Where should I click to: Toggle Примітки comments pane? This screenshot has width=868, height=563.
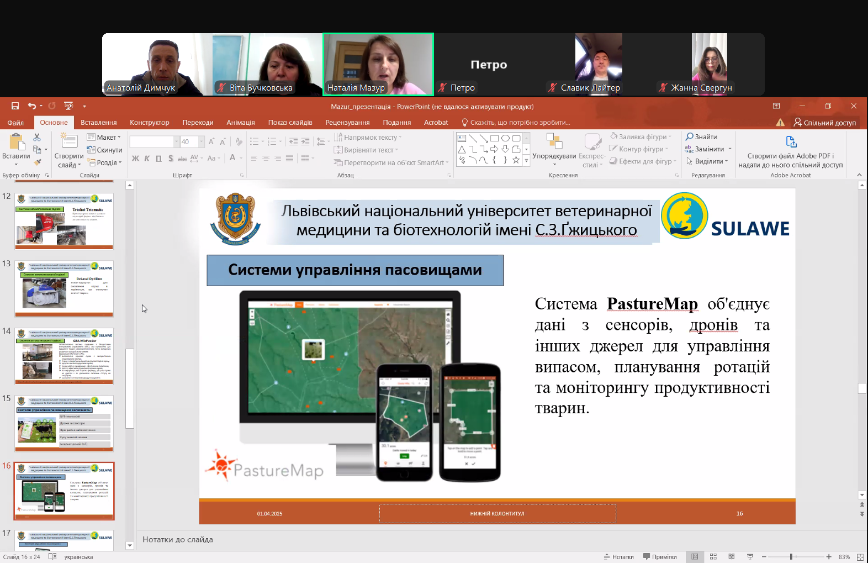[660, 557]
